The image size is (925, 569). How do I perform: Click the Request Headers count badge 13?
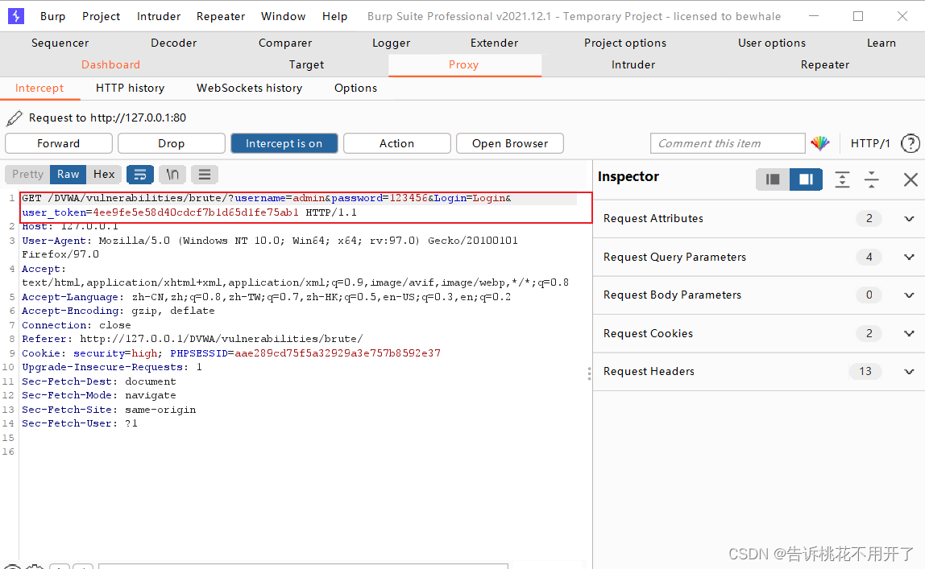tap(865, 372)
